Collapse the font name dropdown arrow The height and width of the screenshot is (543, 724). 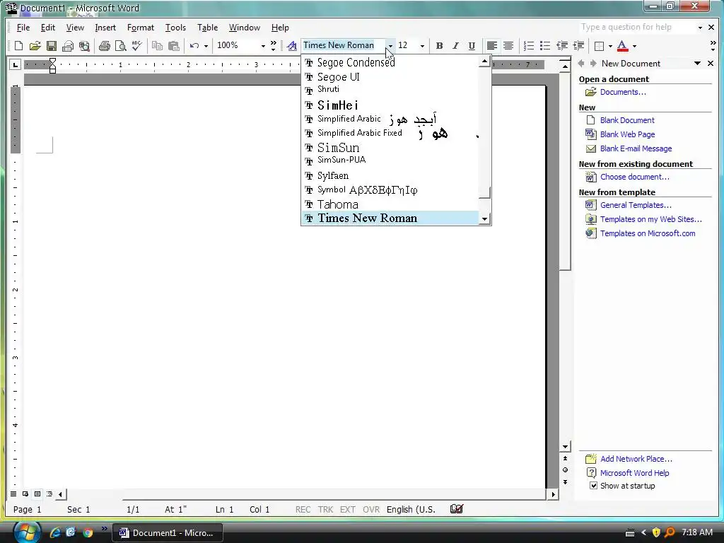(x=390, y=46)
